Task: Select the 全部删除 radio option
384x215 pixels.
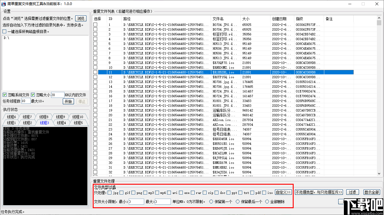Action: 267,202
